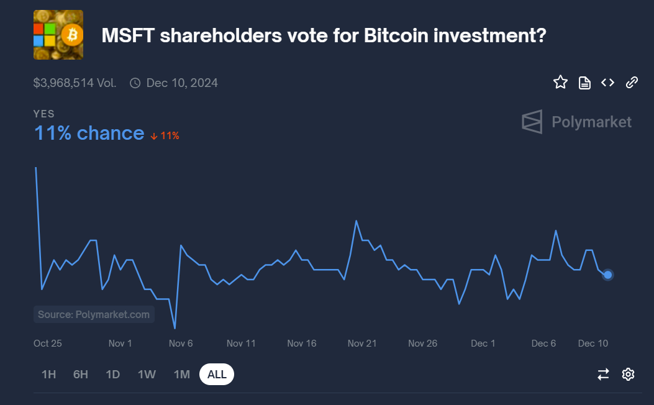654x405 pixels.
Task: Click the current price dot on chart
Action: pos(608,275)
